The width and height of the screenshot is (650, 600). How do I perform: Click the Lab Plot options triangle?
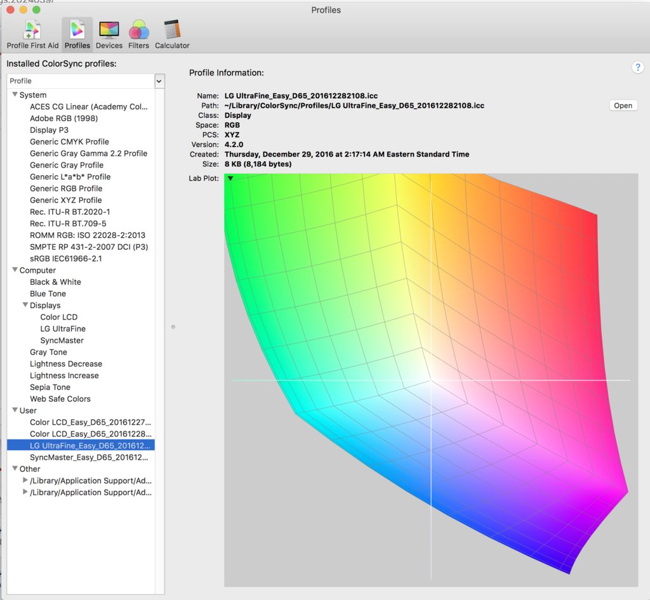tap(230, 179)
